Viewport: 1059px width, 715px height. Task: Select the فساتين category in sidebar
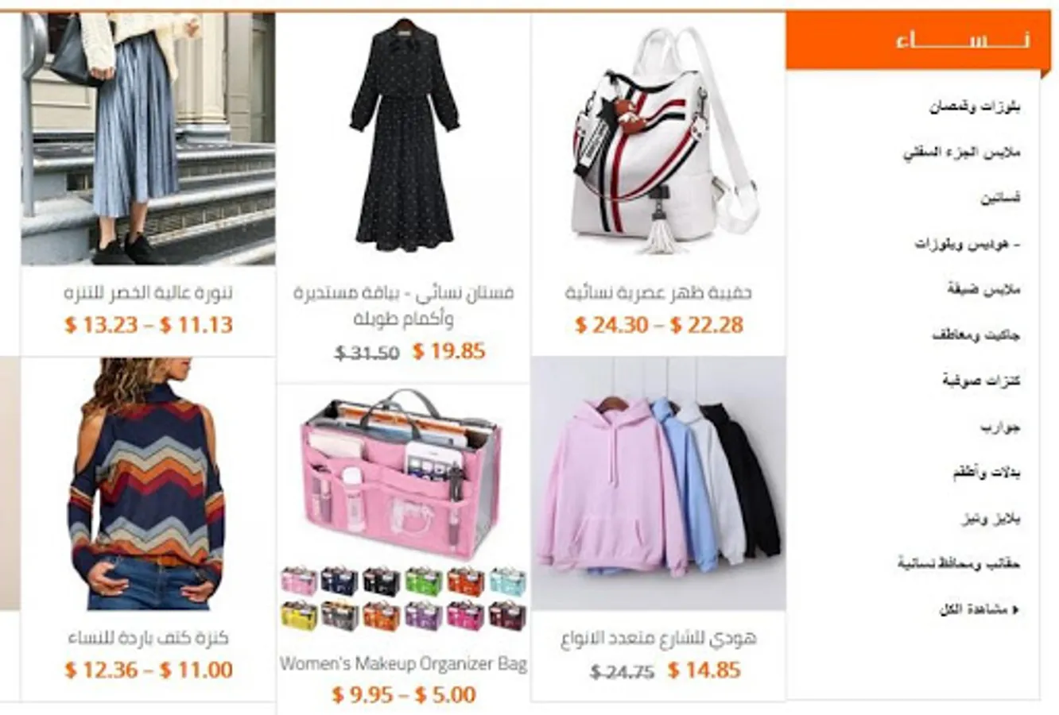pos(1000,198)
